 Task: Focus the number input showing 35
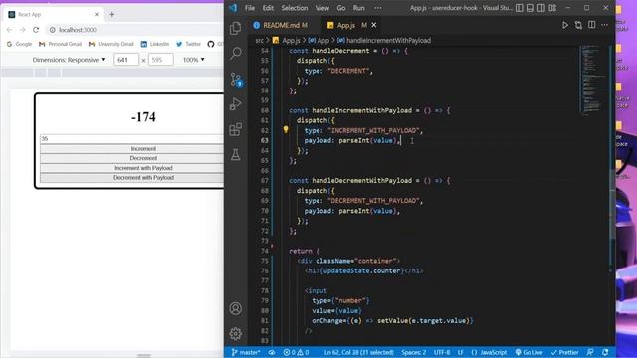[x=132, y=139]
